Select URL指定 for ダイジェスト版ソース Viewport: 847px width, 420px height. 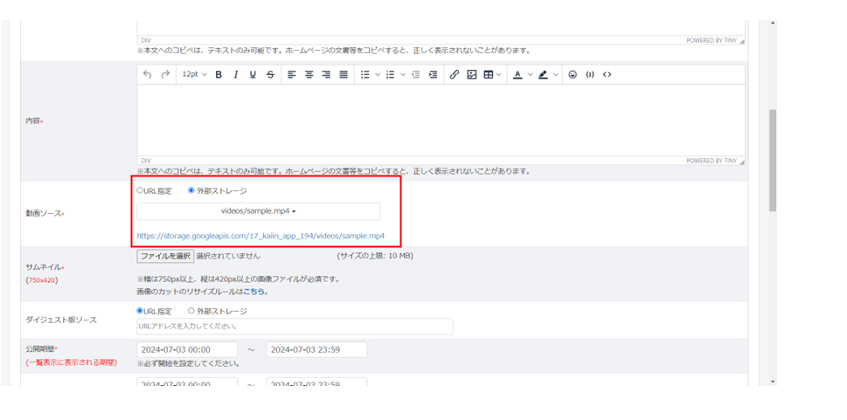(x=140, y=311)
